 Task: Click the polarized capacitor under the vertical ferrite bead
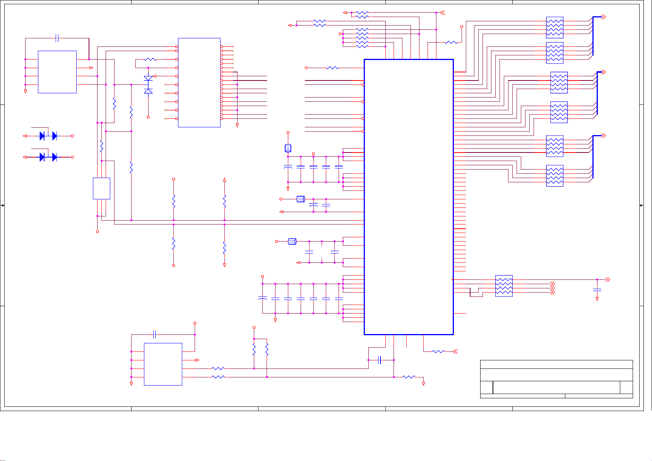(x=288, y=167)
